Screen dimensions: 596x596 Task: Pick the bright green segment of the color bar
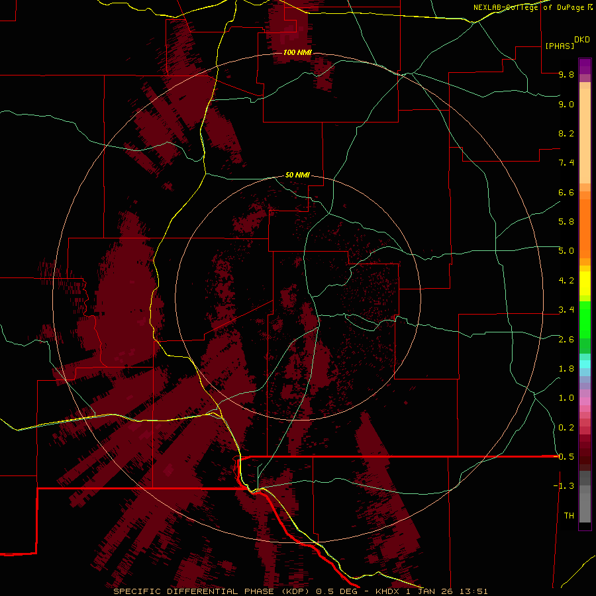(x=585, y=320)
